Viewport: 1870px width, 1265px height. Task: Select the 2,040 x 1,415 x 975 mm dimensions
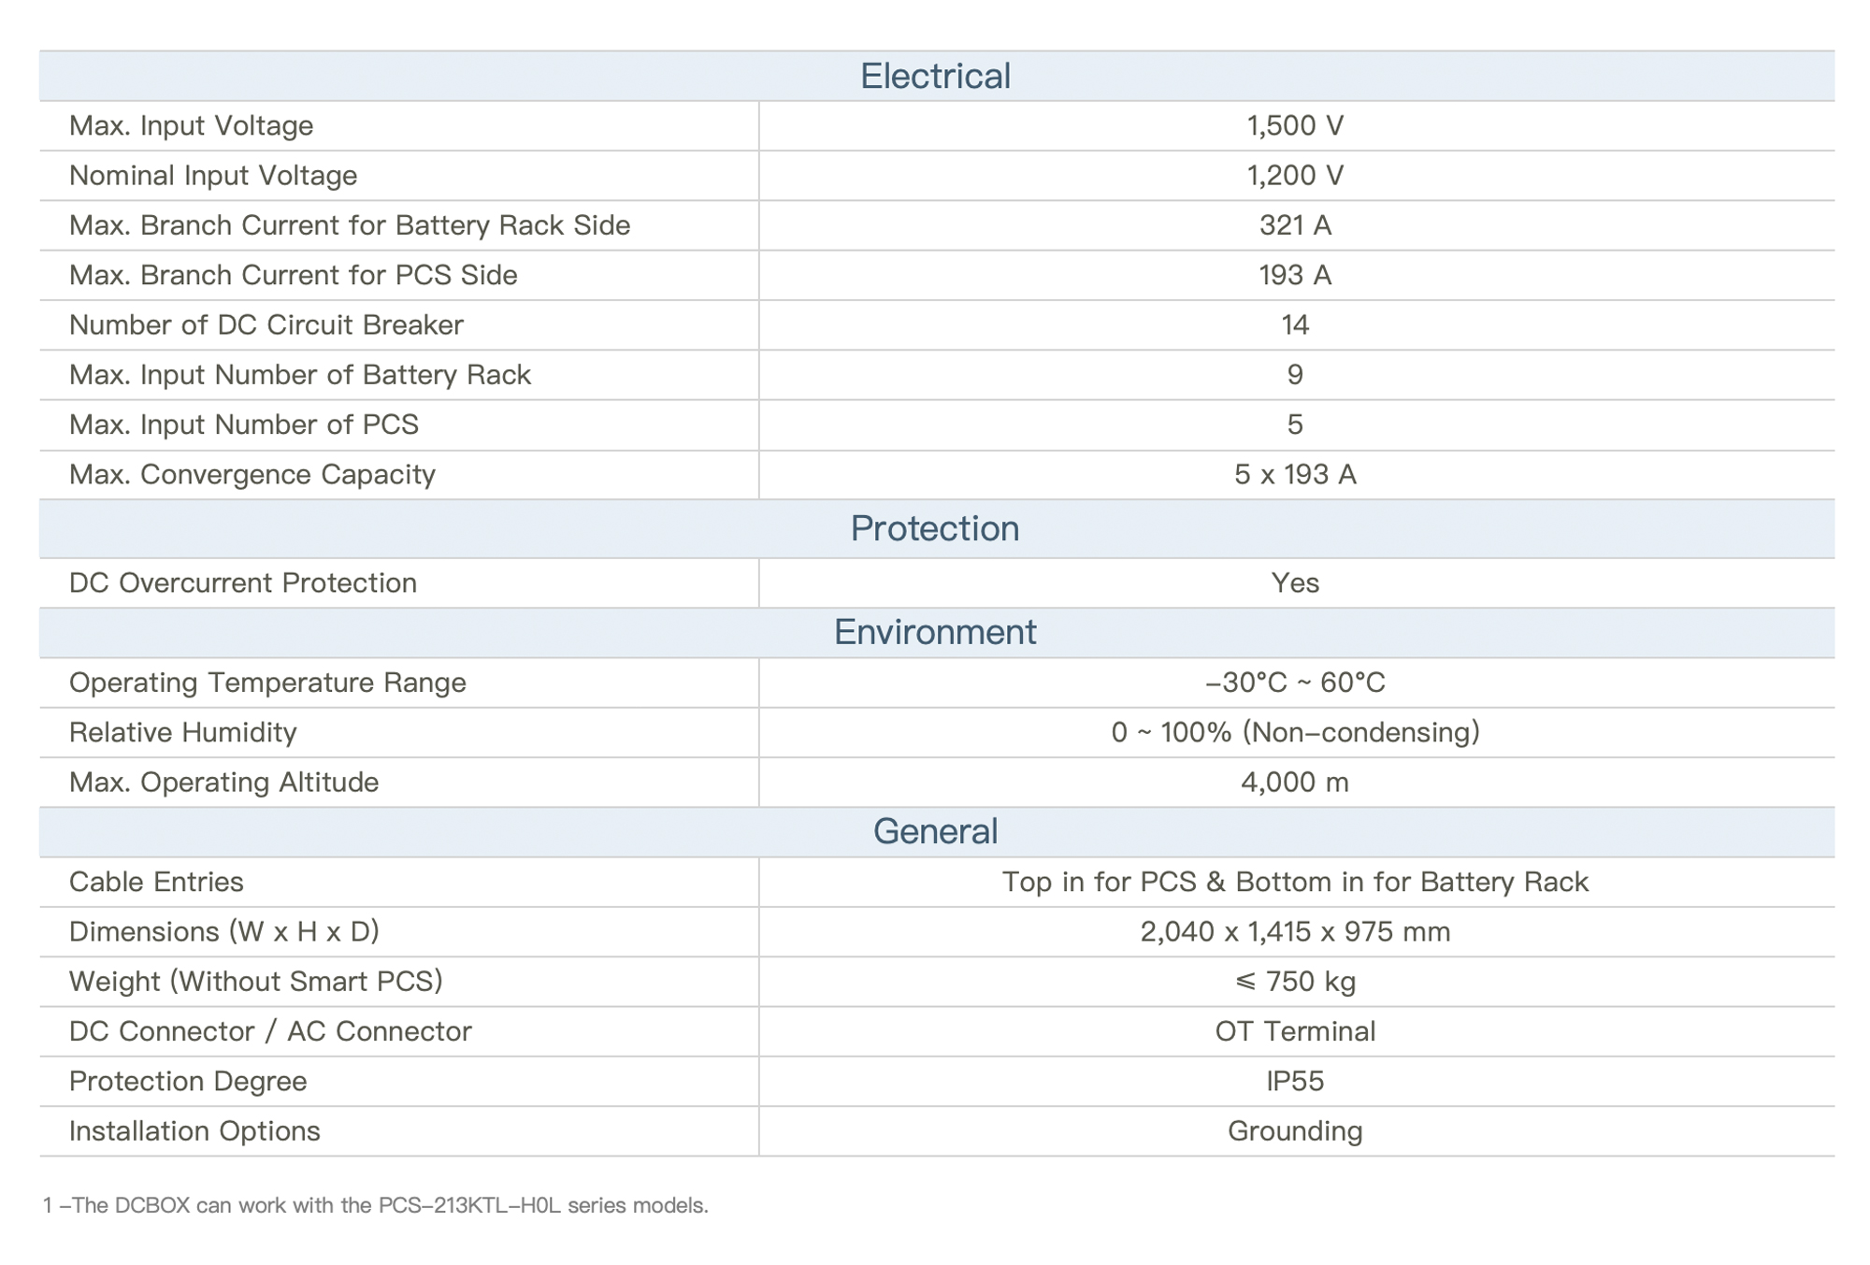(x=1295, y=932)
